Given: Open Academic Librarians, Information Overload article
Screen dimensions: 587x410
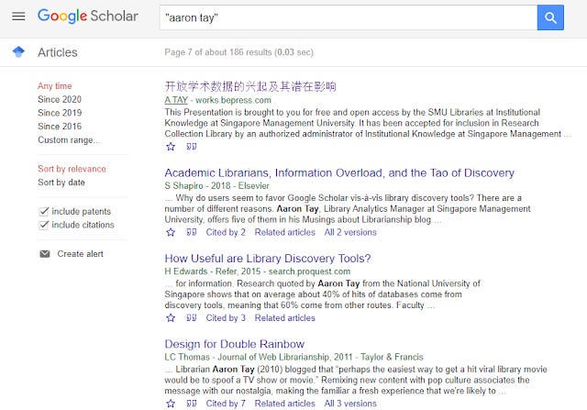Looking at the screenshot, I should 339,173.
